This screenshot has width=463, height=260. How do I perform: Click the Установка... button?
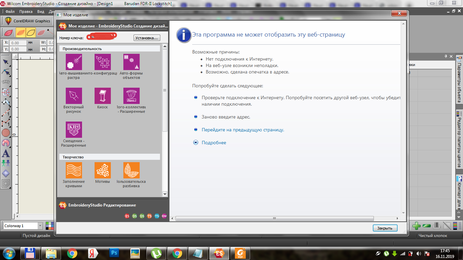click(x=146, y=38)
